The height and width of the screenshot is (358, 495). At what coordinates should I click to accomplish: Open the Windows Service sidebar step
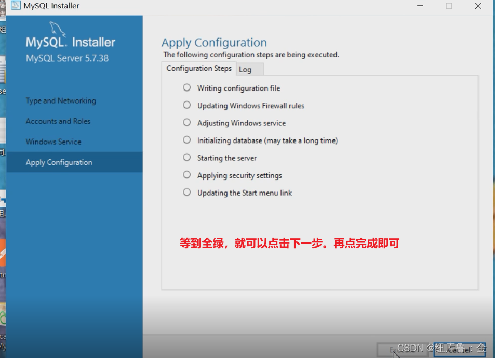[x=53, y=142]
